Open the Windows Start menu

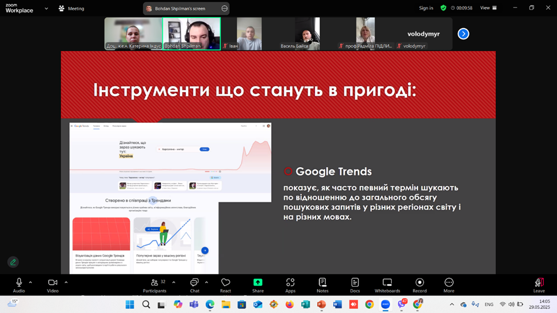click(130, 304)
